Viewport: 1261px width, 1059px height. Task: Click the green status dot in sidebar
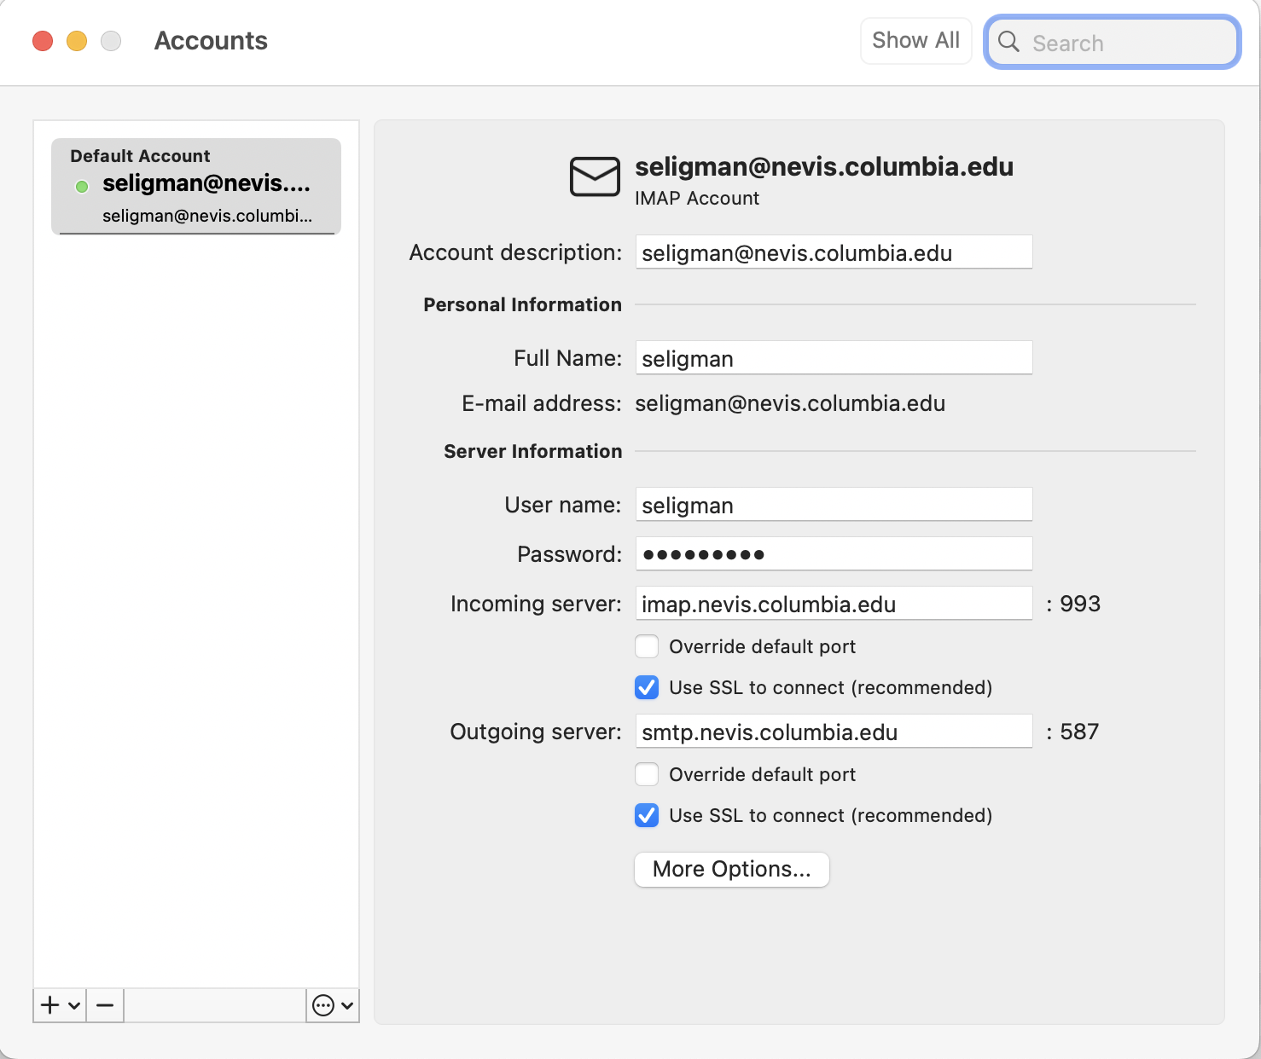(x=82, y=186)
